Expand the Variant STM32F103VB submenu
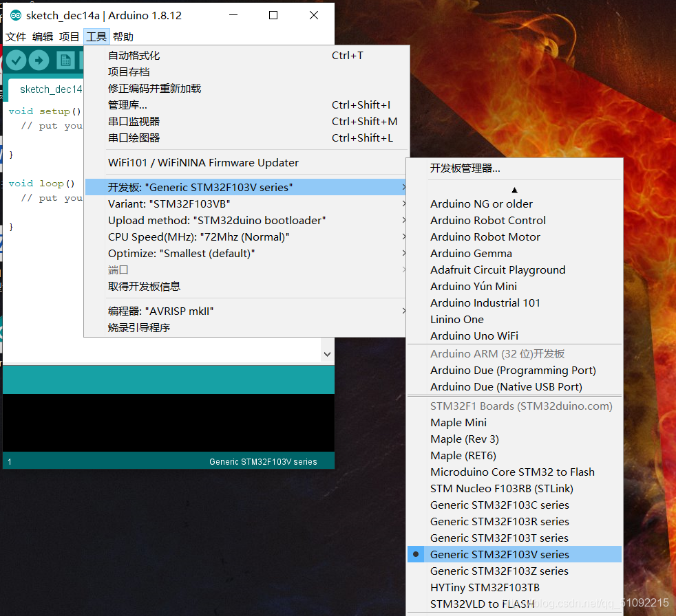676x616 pixels. tap(245, 203)
